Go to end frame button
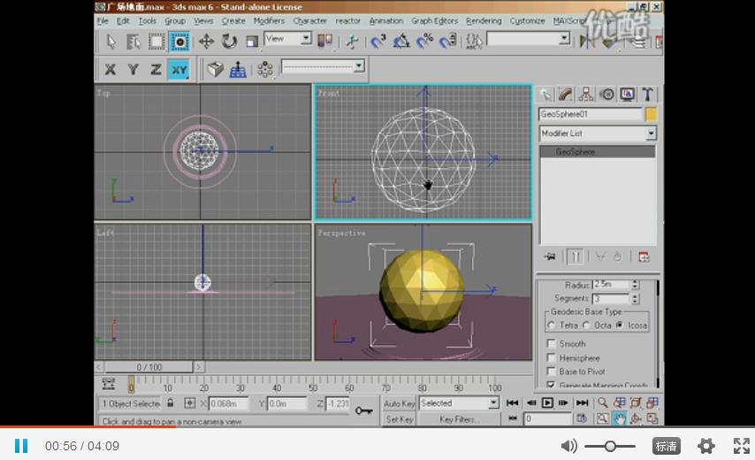This screenshot has width=755, height=460. pos(582,402)
